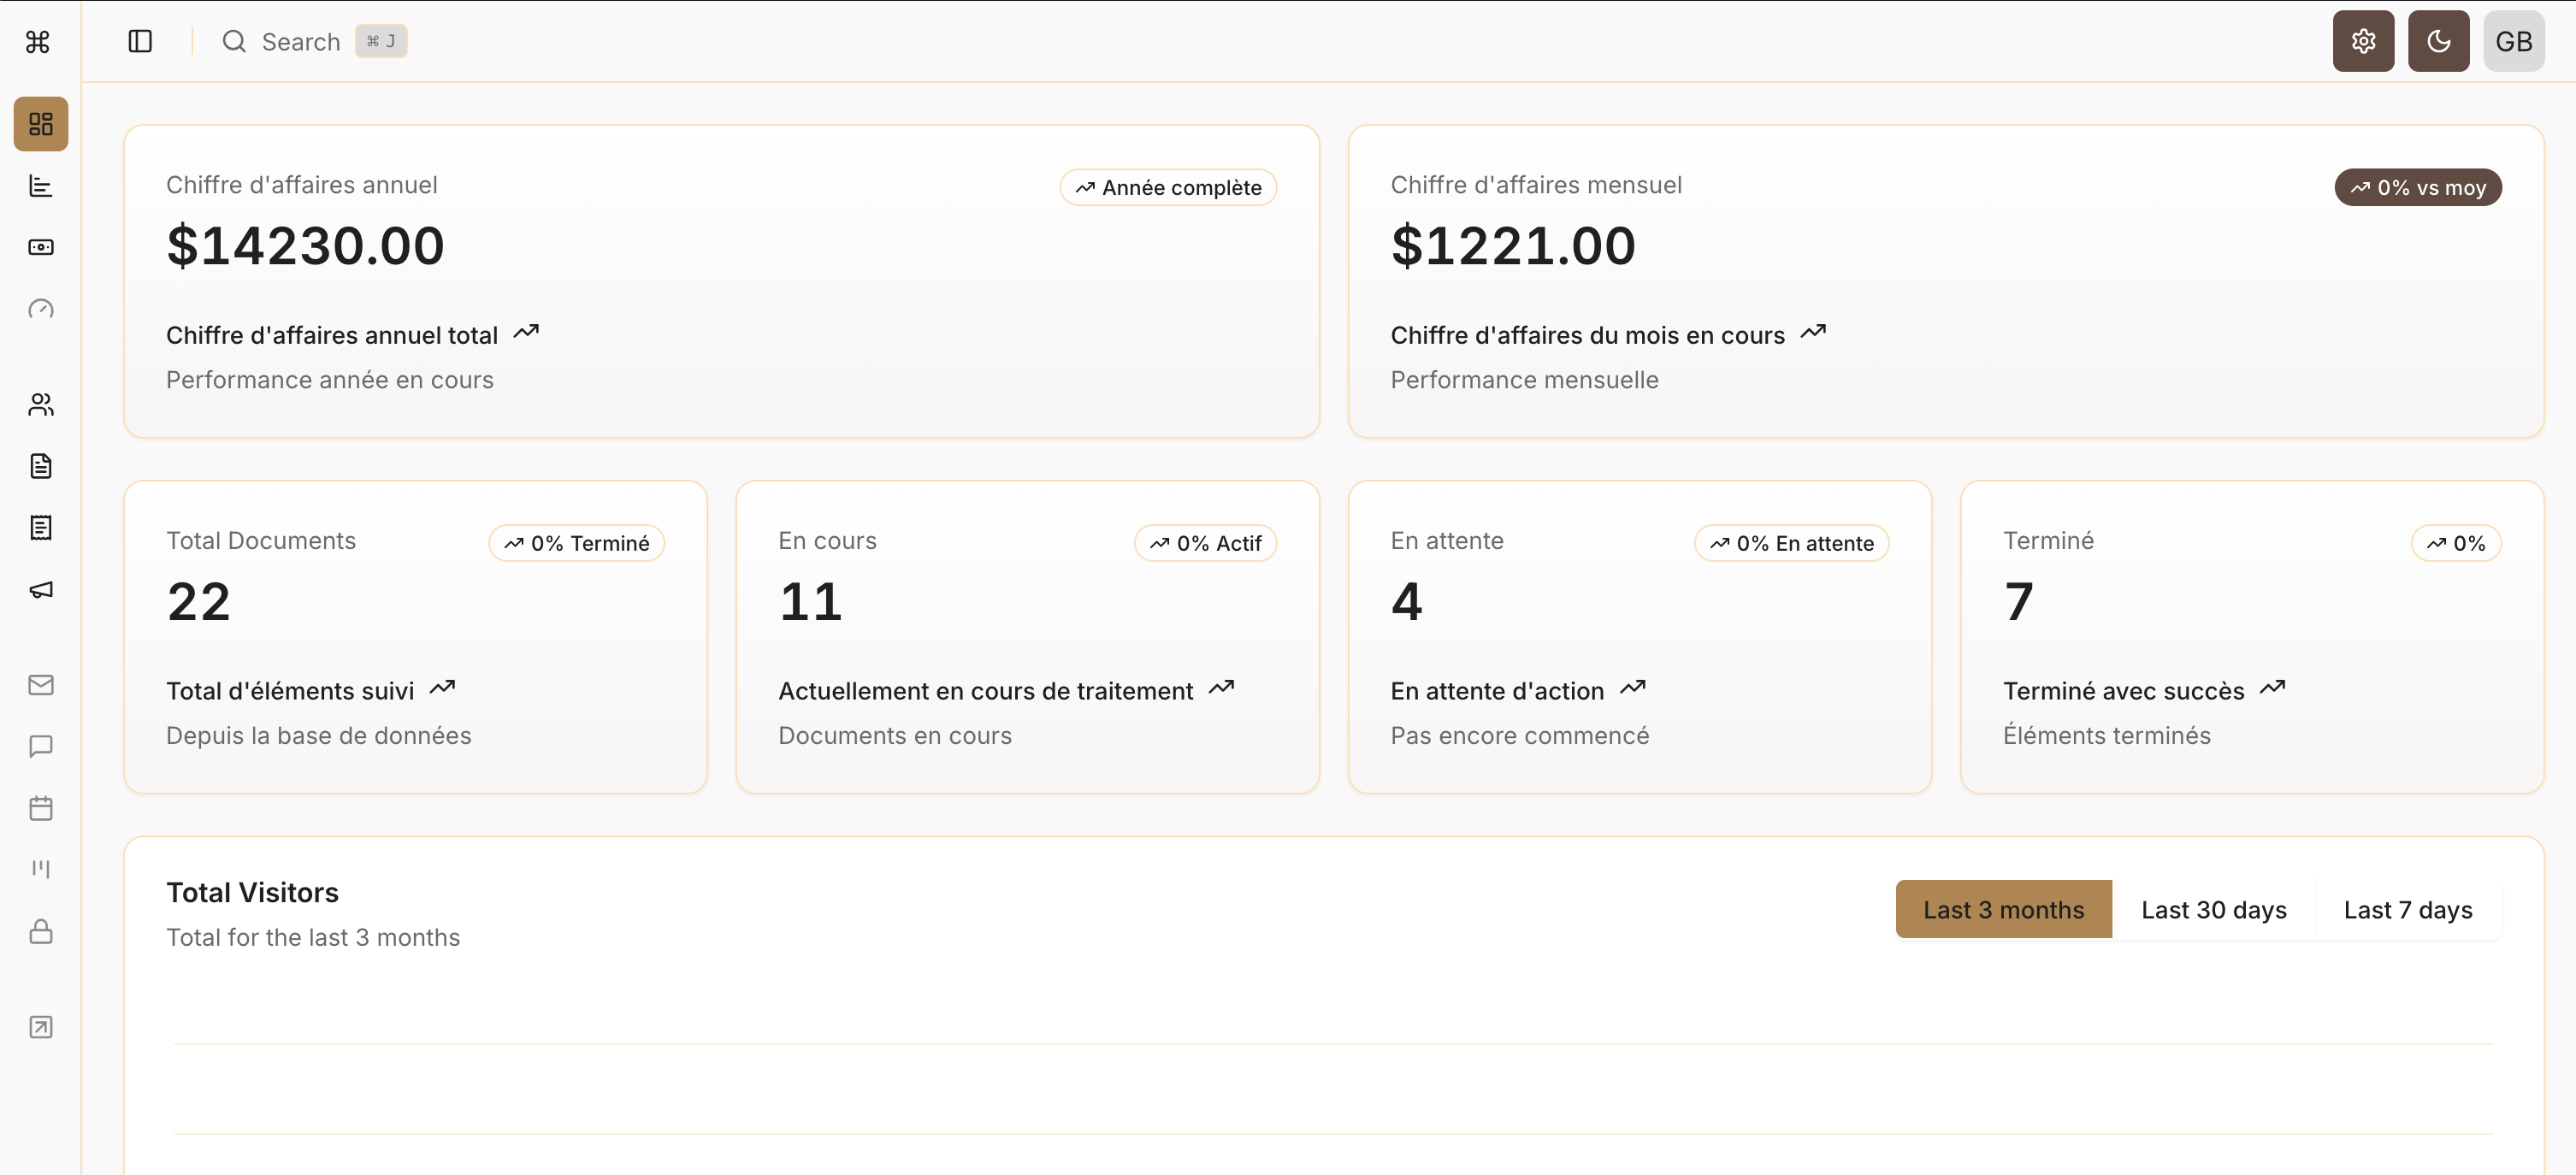Viewport: 2576px width, 1175px height.
Task: Toggle dark mode with the moon icon
Action: (2438, 41)
